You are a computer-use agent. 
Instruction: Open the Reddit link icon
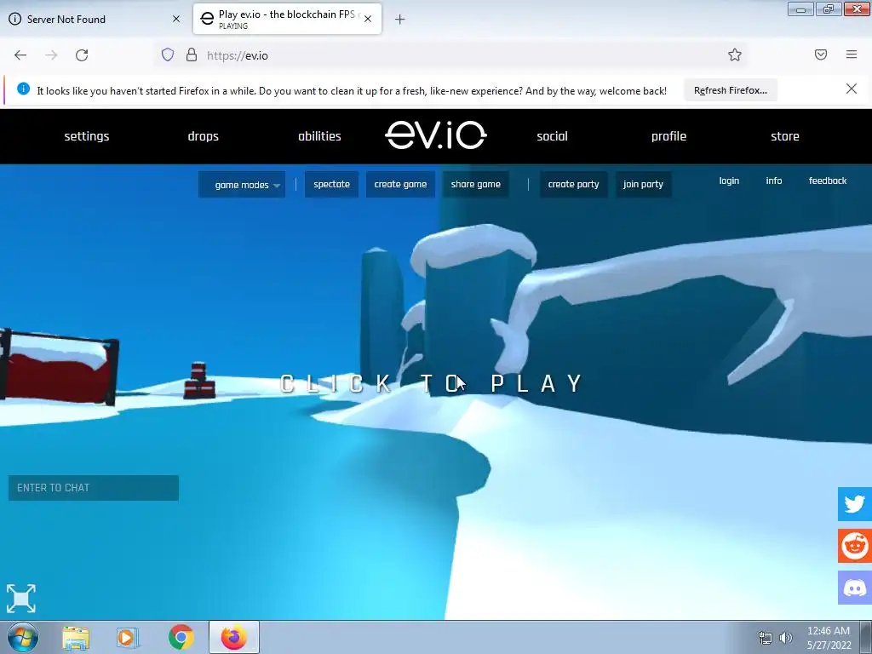coord(855,546)
